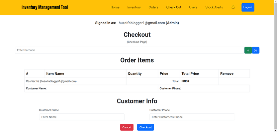Select the Check Out nav item
The height and width of the screenshot is (132, 277).
click(174, 7)
